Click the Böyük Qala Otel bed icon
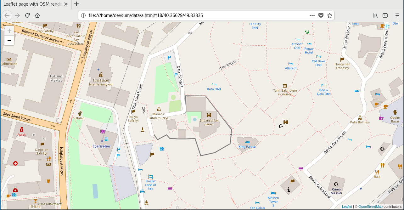Viewport: 404px width, 210px height. pos(323,85)
